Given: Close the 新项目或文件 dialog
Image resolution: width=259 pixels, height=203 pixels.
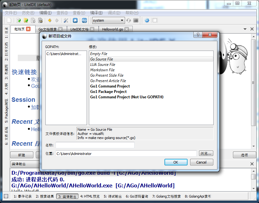Looking at the screenshot, I should (x=210, y=35).
